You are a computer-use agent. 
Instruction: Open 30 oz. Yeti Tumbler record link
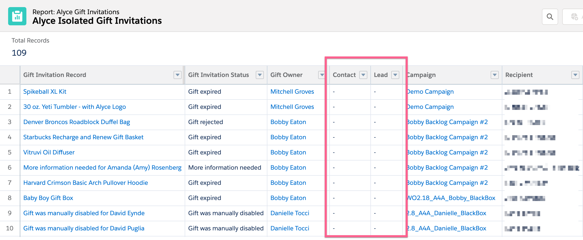(x=75, y=107)
